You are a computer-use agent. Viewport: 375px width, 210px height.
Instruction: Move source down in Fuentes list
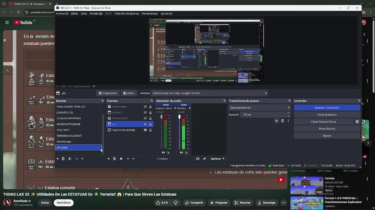tap(133, 159)
